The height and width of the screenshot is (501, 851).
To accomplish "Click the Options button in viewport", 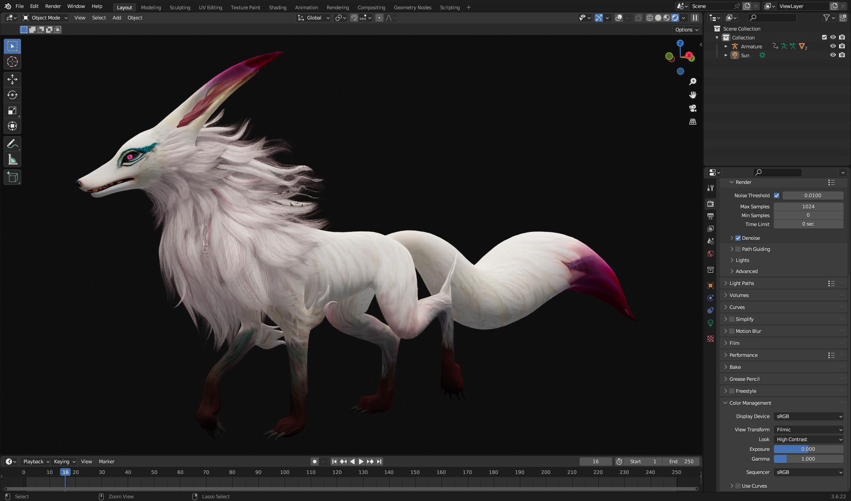I will click(687, 30).
